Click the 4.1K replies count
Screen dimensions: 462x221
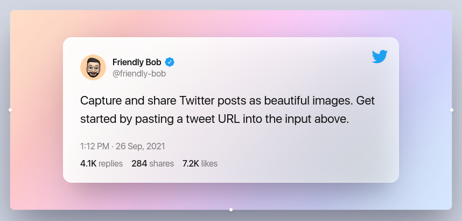(101, 163)
